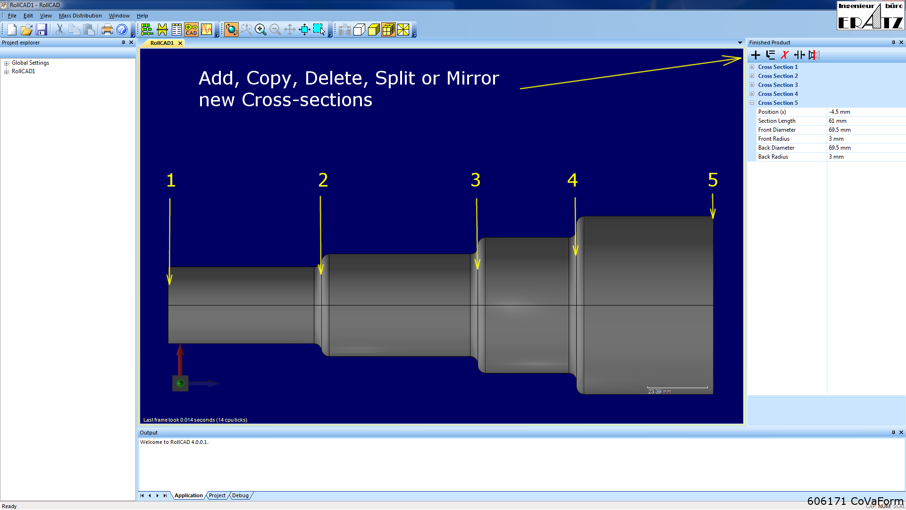906x510 pixels.
Task: Edit Front Diameter value 69.5 mm
Action: pos(866,130)
